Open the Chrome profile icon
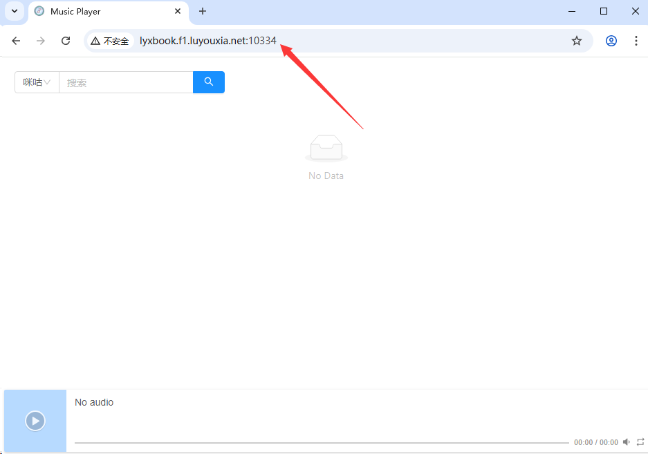Screen dimensions: 648x454 coord(611,41)
